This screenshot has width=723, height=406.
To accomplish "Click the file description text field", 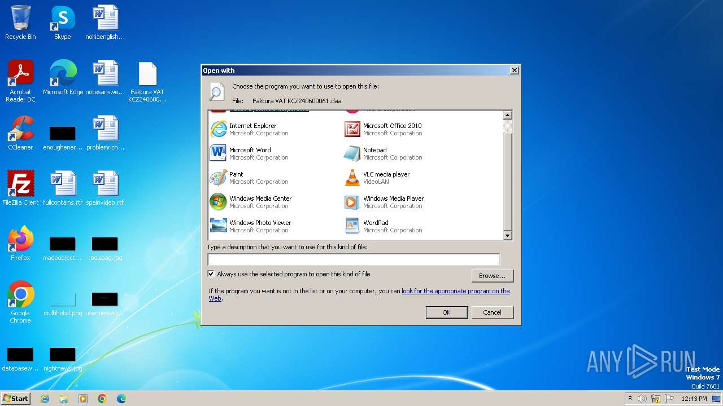I will 354,259.
